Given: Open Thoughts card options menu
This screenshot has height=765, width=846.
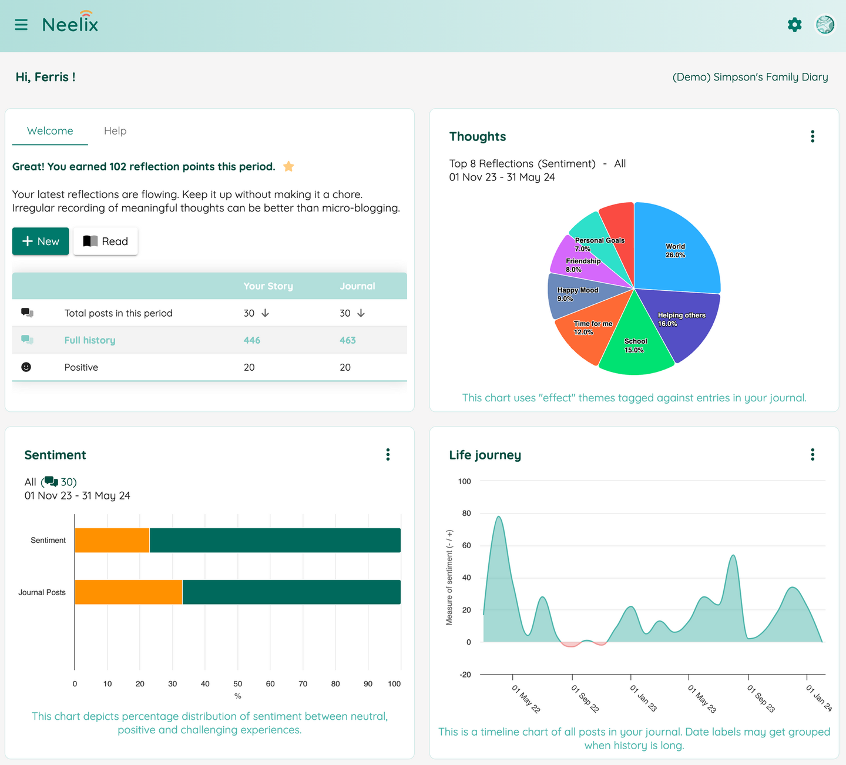Looking at the screenshot, I should pos(813,136).
